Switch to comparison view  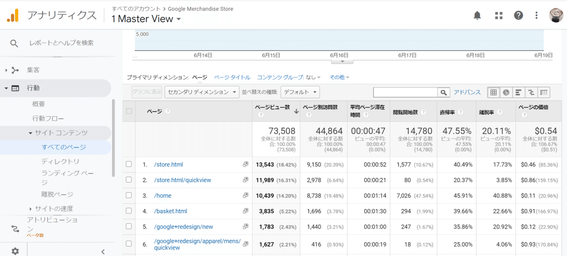(531, 92)
